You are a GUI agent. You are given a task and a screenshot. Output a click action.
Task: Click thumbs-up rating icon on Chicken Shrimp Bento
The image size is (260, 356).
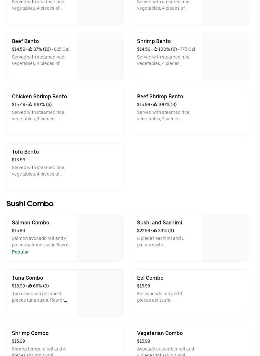(30, 105)
